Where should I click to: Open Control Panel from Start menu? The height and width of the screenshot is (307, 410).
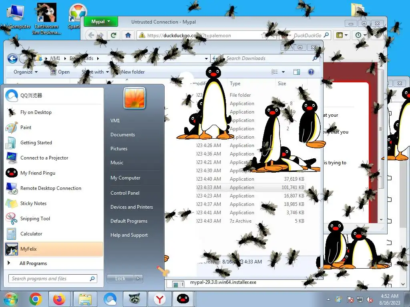(x=125, y=193)
